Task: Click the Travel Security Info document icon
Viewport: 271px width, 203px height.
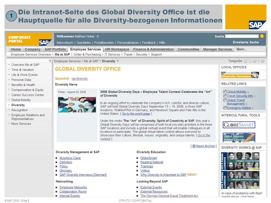Action: pos(224,96)
